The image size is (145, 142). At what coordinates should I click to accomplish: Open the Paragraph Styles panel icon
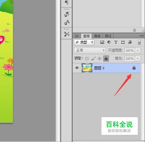67,14
